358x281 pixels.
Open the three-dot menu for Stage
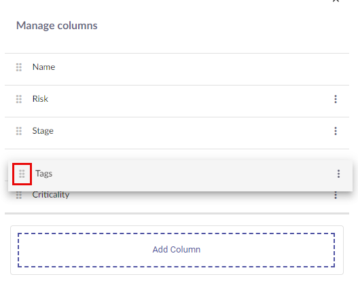[x=336, y=131]
